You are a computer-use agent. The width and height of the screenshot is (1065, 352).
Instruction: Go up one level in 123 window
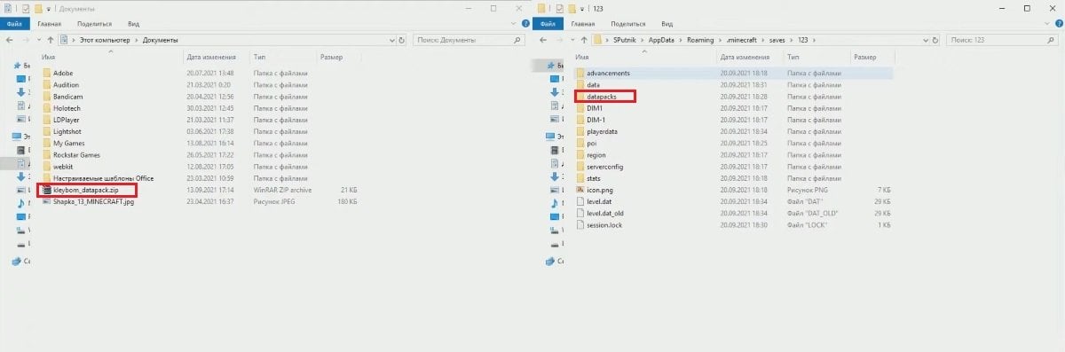tap(584, 40)
